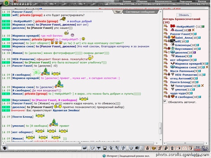211x158 pixels.
Task: Open info icon next to -НеКроМаНТ-[11]
Action: tap(203, 27)
